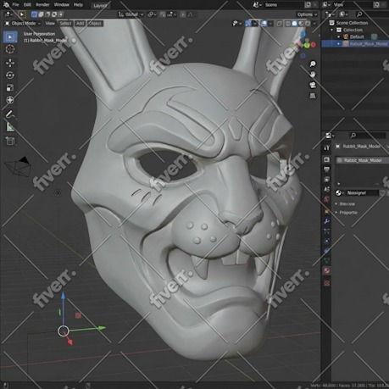The width and height of the screenshot is (389, 389).
Task: Collapse the Collection in outliner
Action: 332,30
